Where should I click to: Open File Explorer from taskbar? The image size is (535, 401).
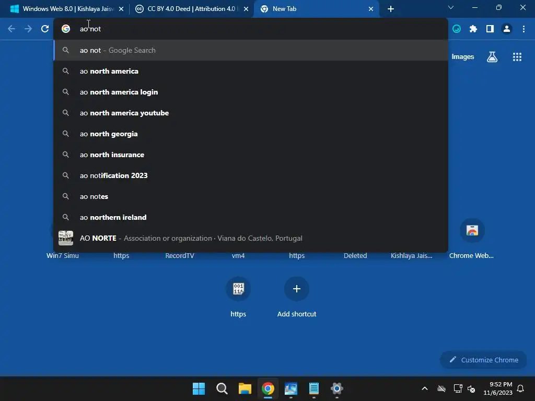pyautogui.click(x=245, y=388)
